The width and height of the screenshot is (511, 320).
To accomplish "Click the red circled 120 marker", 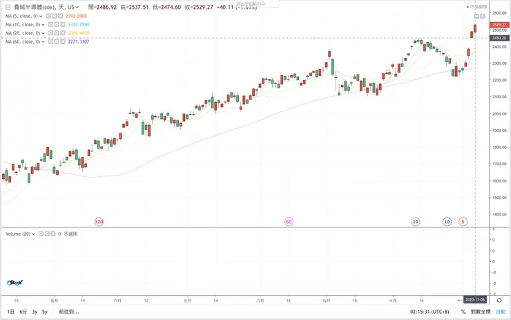I will coord(99,222).
